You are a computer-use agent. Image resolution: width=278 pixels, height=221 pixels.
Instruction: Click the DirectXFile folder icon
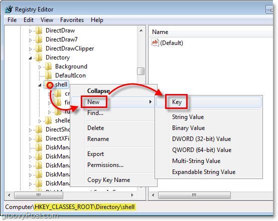pyautogui.click(x=39, y=138)
